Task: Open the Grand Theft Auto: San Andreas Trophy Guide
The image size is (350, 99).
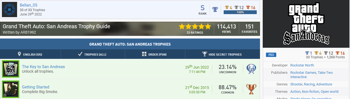Action: [x=56, y=26]
